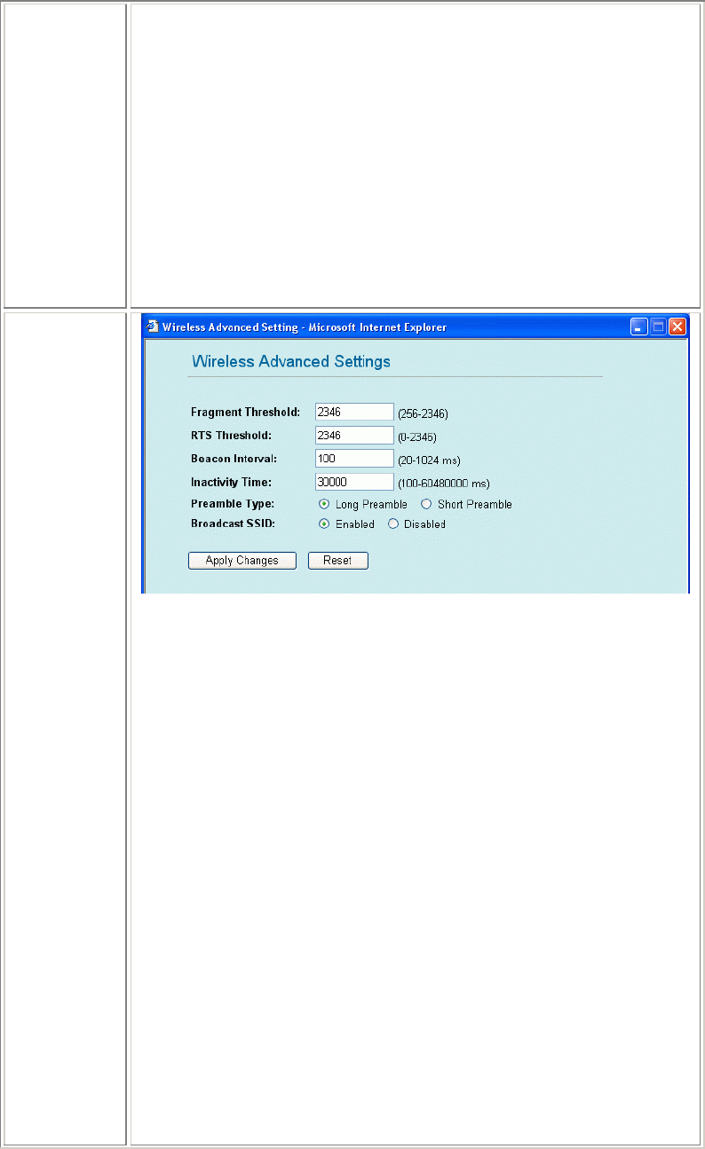Maximize the Wireless Advanced Setting window

(x=659, y=327)
